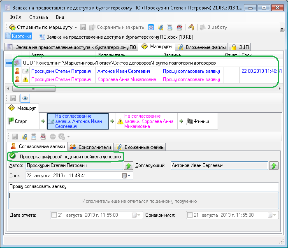288x248 pixels.
Task: Click PDF icon in task toolbar
Action: pos(43,137)
